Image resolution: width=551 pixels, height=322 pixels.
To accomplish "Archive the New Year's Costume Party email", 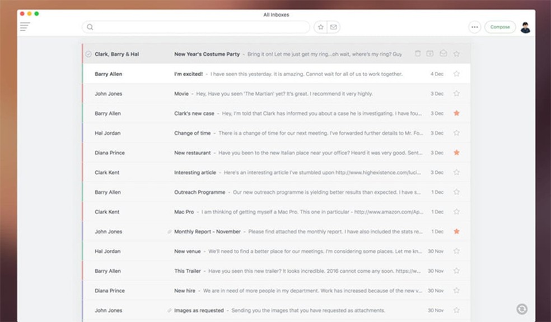I will [430, 54].
